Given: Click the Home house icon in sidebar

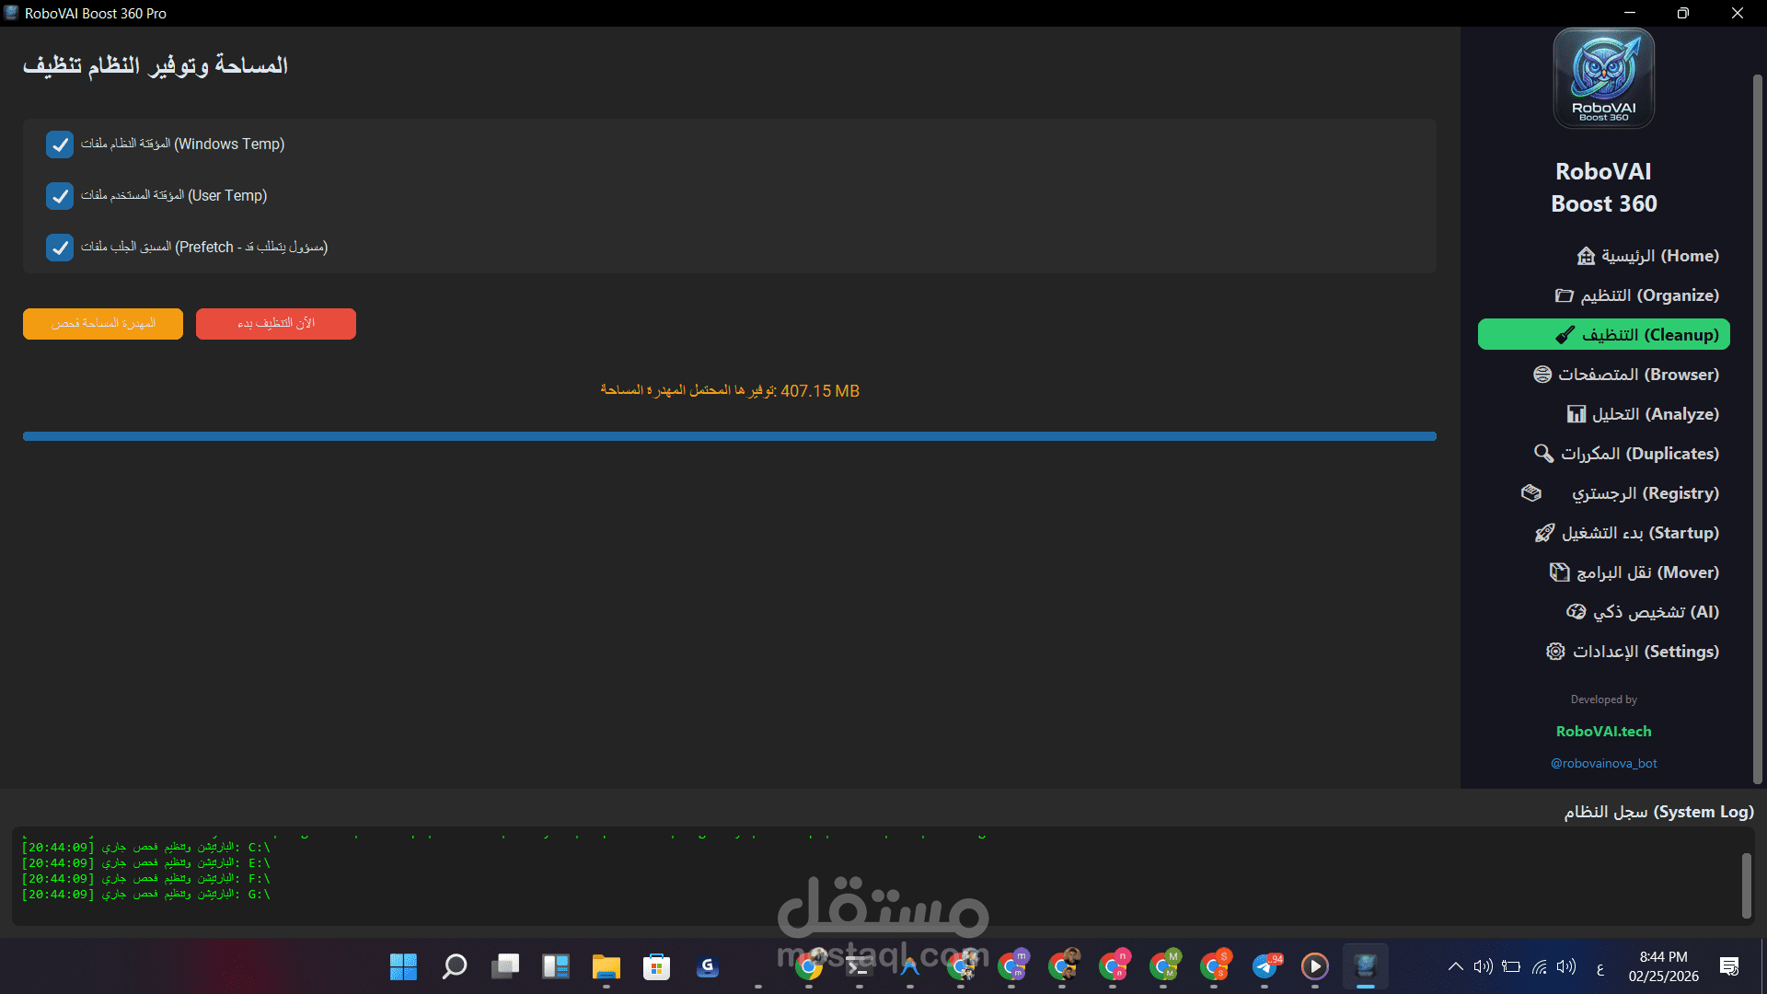Looking at the screenshot, I should click(1586, 256).
